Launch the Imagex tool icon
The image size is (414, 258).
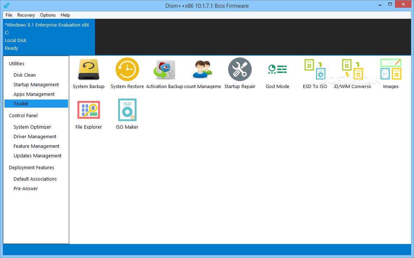pyautogui.click(x=391, y=69)
